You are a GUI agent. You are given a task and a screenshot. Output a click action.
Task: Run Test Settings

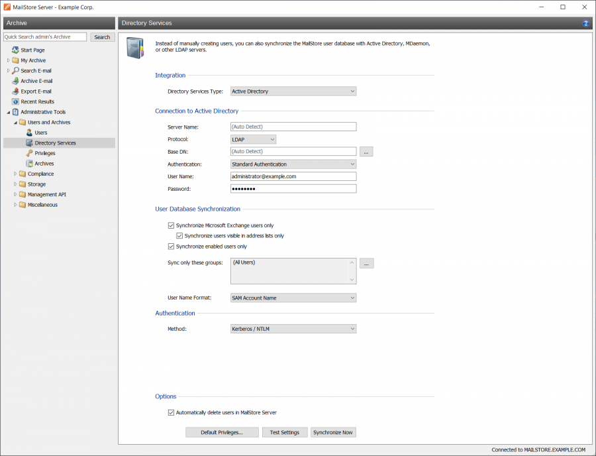[x=284, y=431]
